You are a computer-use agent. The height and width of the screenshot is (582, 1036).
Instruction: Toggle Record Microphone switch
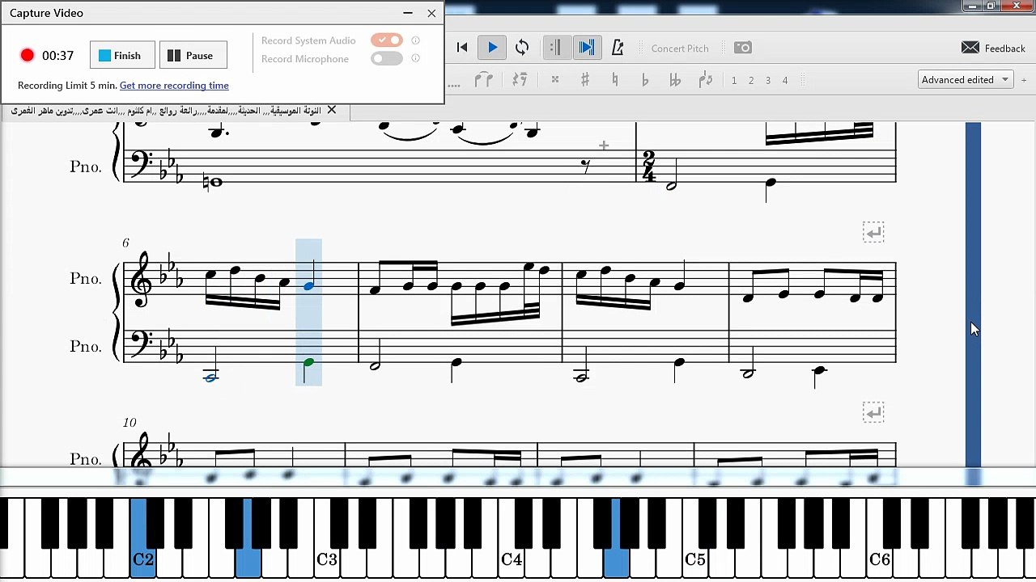tap(387, 58)
